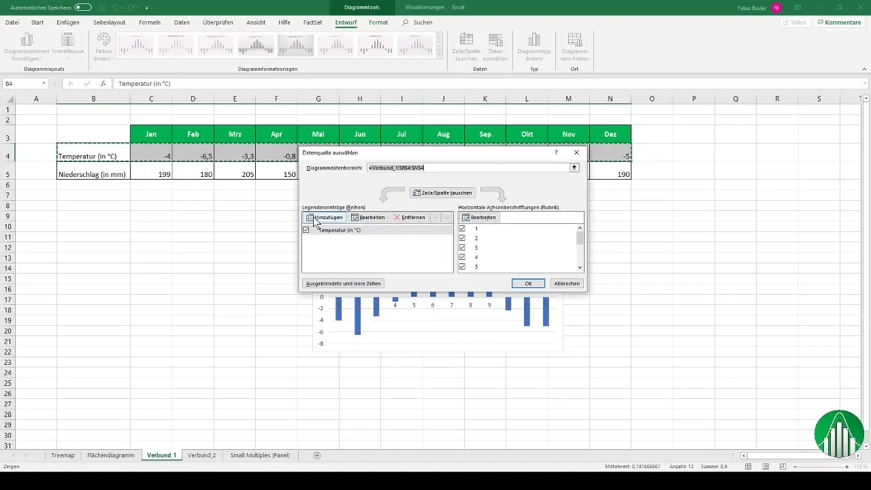Click Diagrammtyp ändern icon
This screenshot has width=871, height=490.
click(x=534, y=47)
